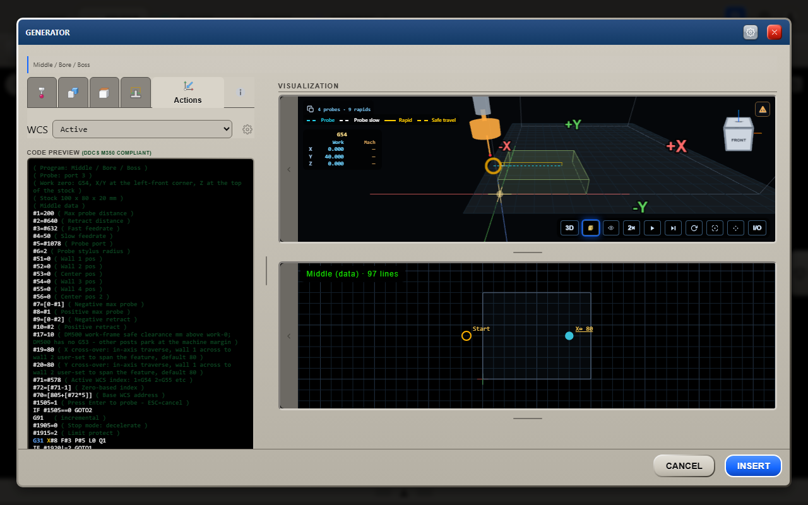The width and height of the screenshot is (808, 505).
Task: Click the center crosshair icon
Action: click(x=736, y=228)
